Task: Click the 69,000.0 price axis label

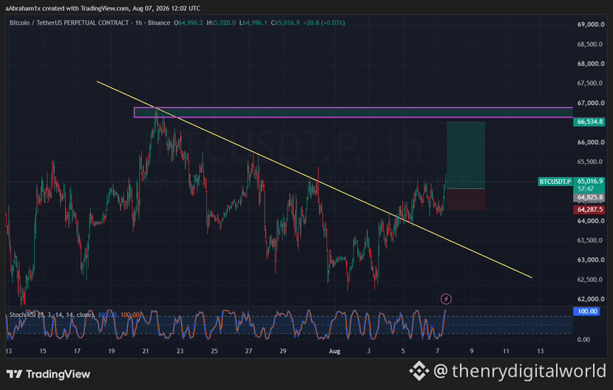Action: (x=590, y=24)
